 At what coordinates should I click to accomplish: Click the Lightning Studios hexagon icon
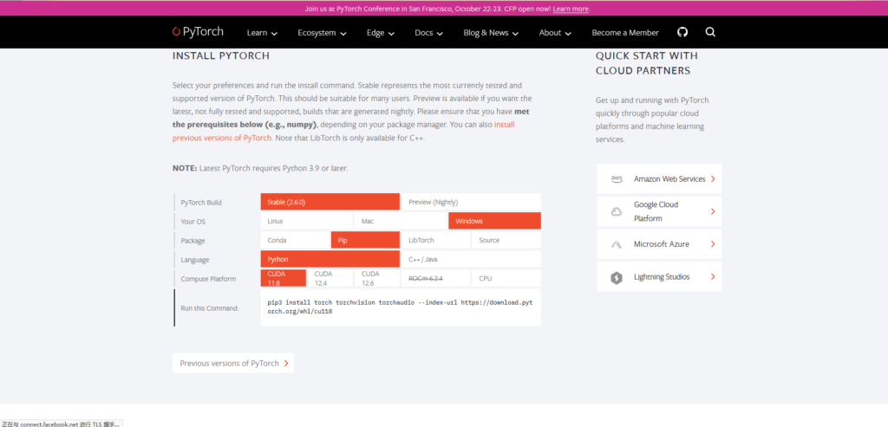coord(617,277)
